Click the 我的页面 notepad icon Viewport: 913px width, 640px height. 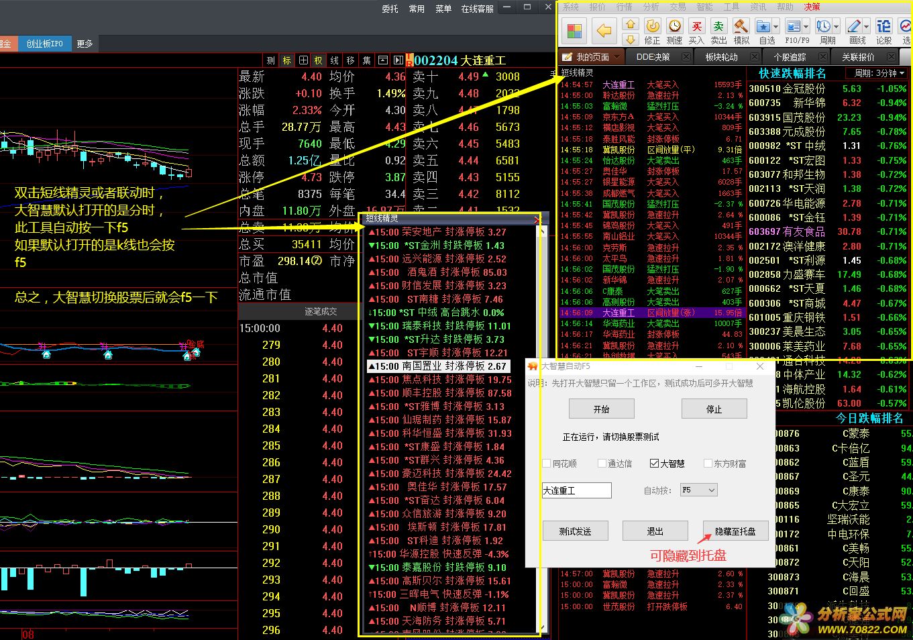click(568, 57)
